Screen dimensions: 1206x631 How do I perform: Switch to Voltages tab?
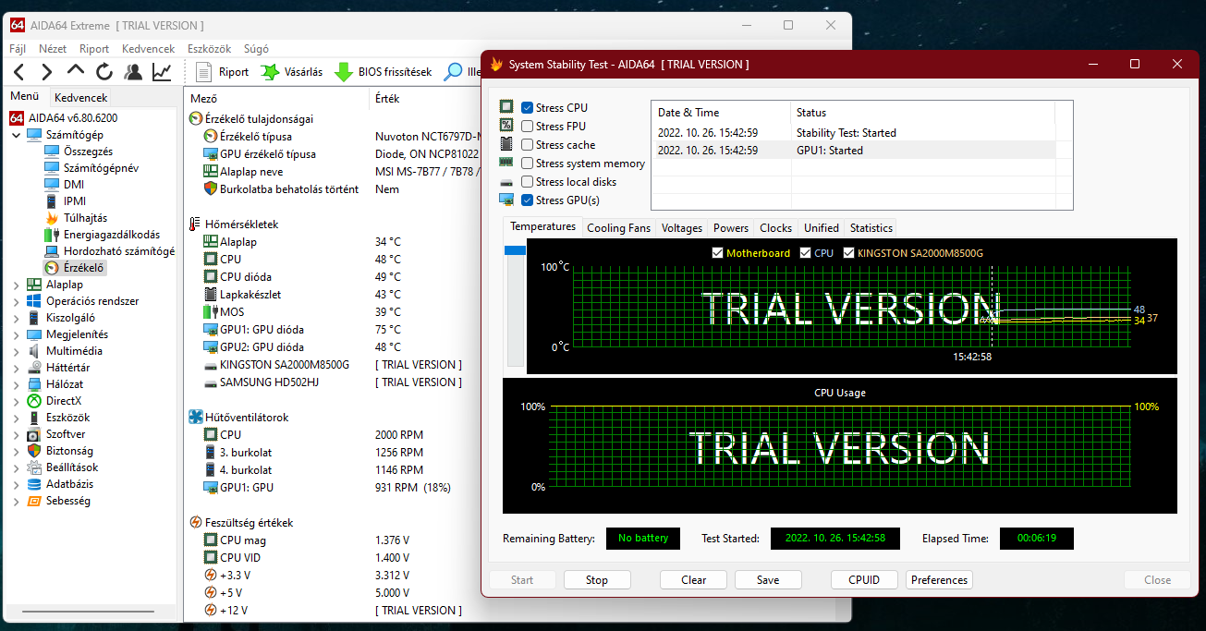click(682, 228)
